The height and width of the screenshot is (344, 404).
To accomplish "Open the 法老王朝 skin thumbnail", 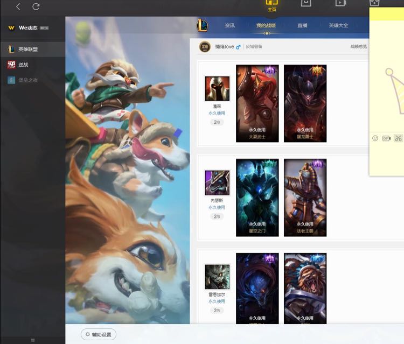I will click(305, 198).
